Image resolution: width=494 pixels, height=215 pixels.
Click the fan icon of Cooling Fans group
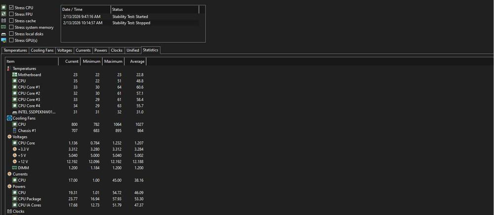9,119
